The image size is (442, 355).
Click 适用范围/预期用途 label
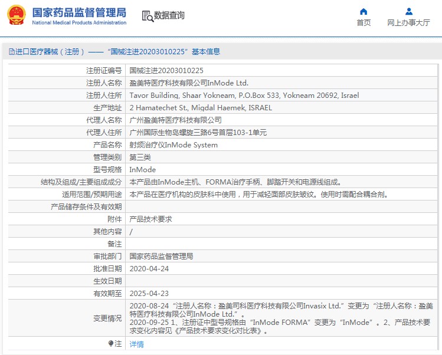point(92,195)
